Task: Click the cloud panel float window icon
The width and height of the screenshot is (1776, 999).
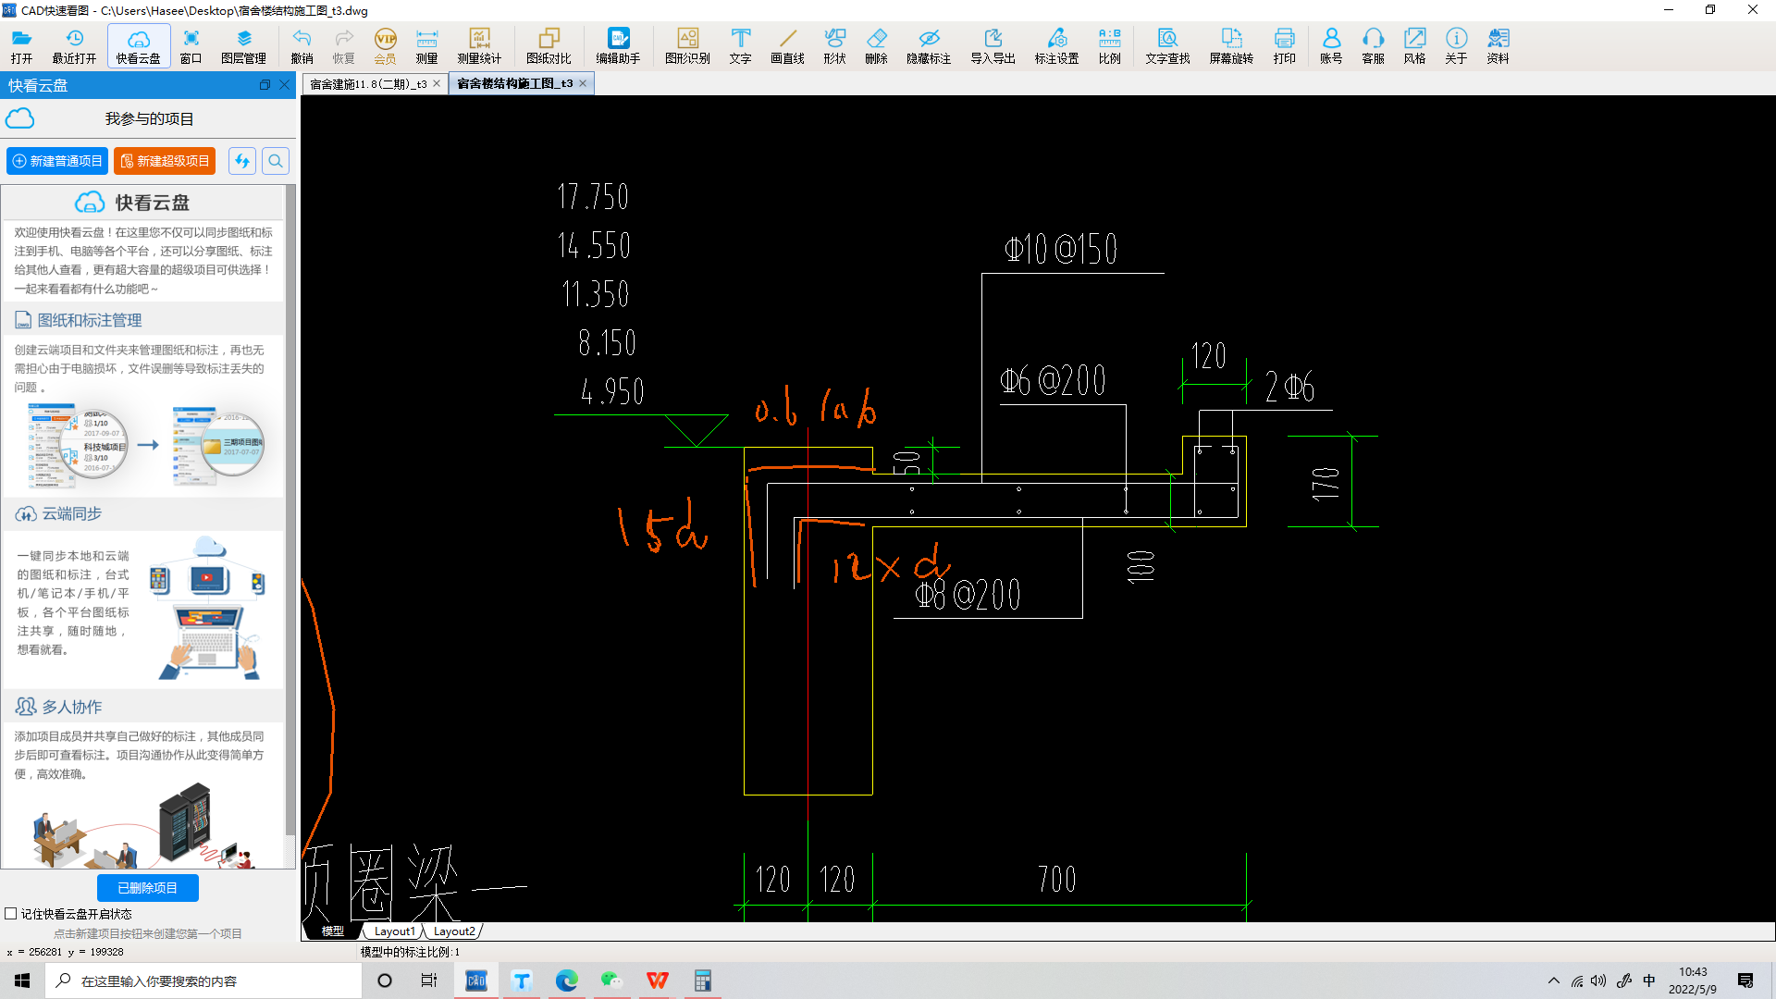Action: (x=265, y=85)
